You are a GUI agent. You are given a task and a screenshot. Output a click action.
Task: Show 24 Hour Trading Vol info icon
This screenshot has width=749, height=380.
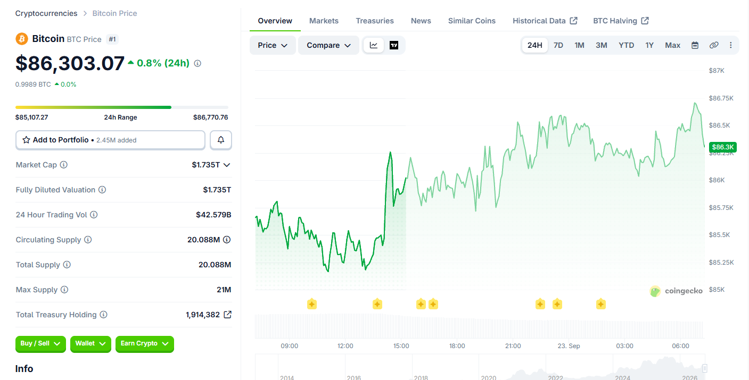[x=94, y=215]
